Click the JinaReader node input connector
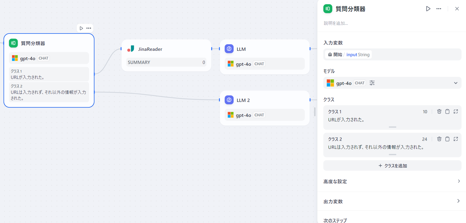This screenshot has width=466, height=223. pos(121,48)
